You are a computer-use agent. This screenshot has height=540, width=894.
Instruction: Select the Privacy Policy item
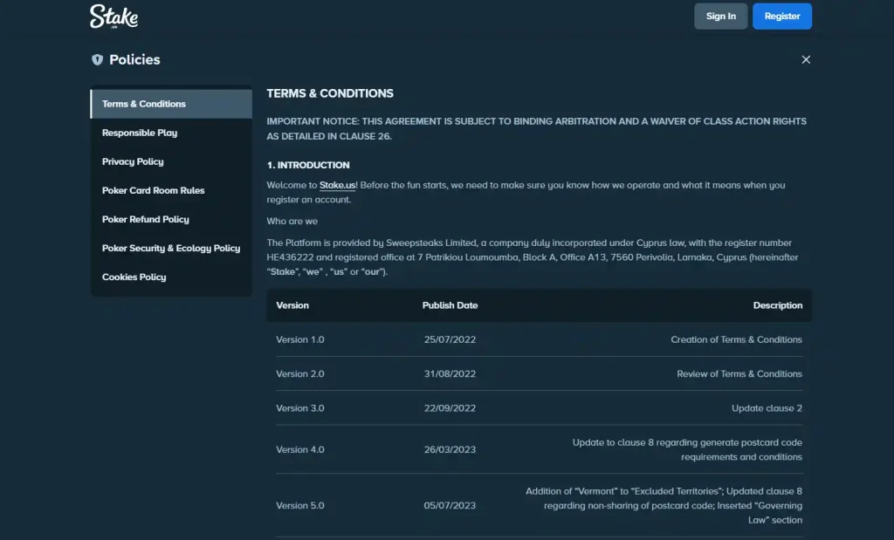click(x=171, y=161)
